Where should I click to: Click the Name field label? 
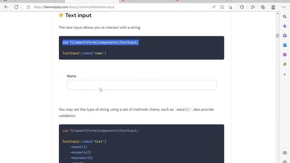point(72,76)
